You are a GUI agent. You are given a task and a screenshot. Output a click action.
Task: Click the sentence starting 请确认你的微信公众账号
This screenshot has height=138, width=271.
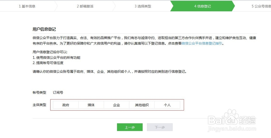pos(109,72)
